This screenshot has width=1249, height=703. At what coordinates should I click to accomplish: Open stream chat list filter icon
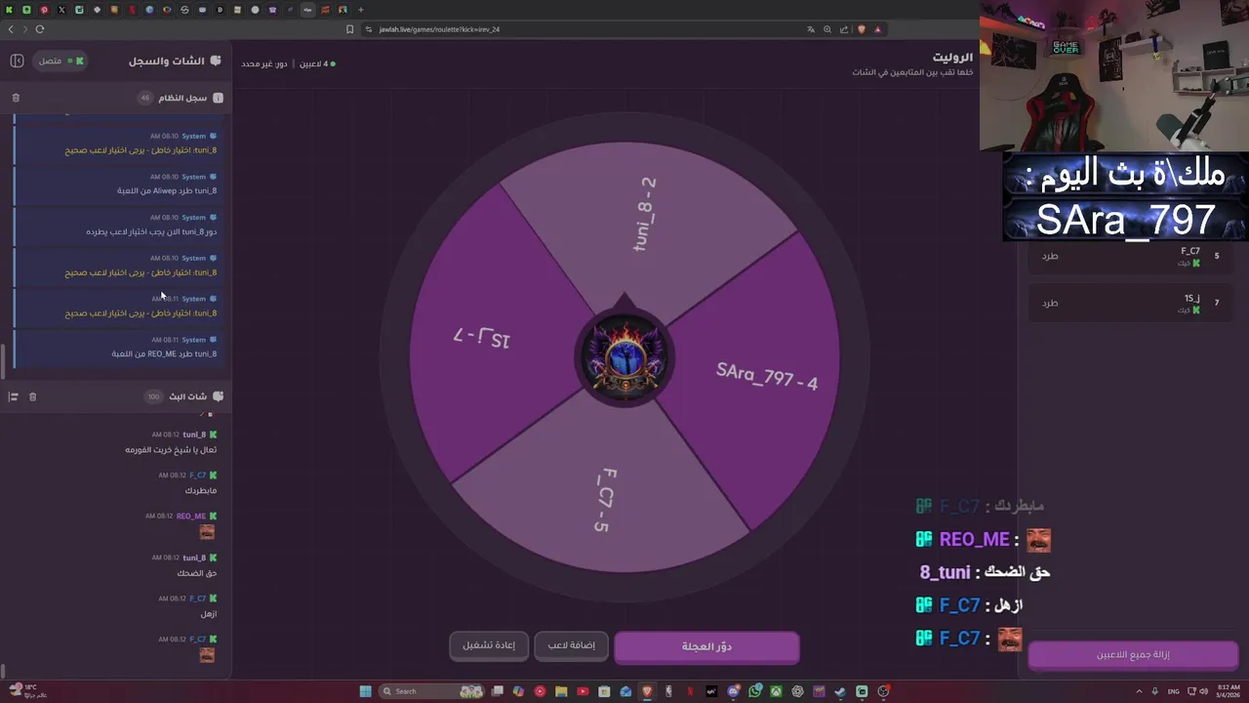[x=14, y=396]
